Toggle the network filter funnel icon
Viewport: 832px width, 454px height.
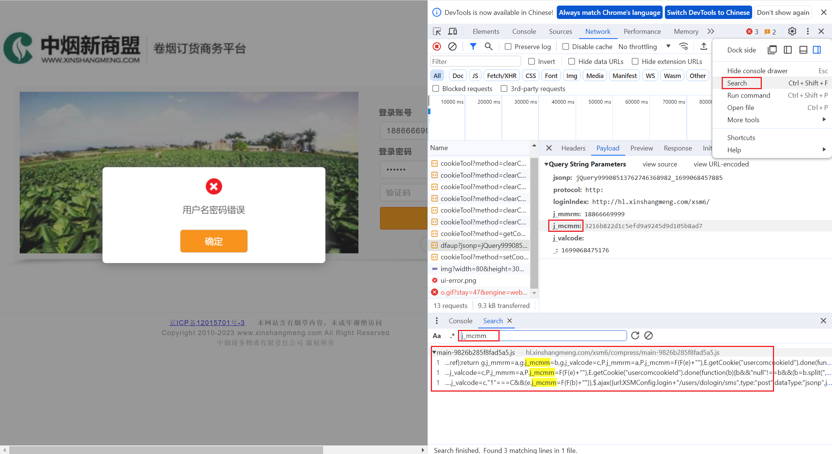click(473, 46)
